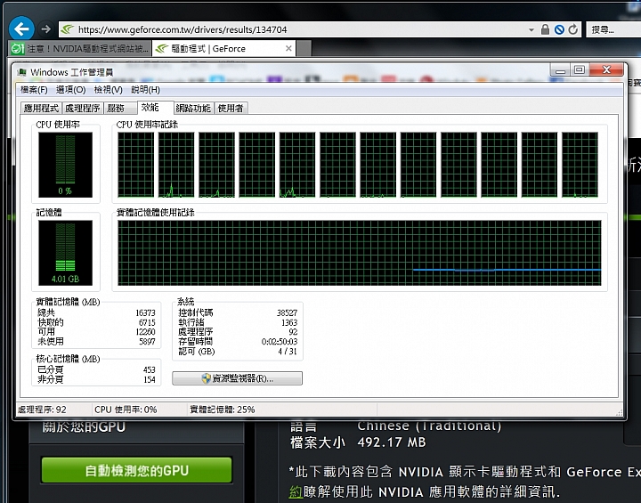This screenshot has width=641, height=503.
Task: Switch to the 使用者 tab
Action: [x=231, y=108]
